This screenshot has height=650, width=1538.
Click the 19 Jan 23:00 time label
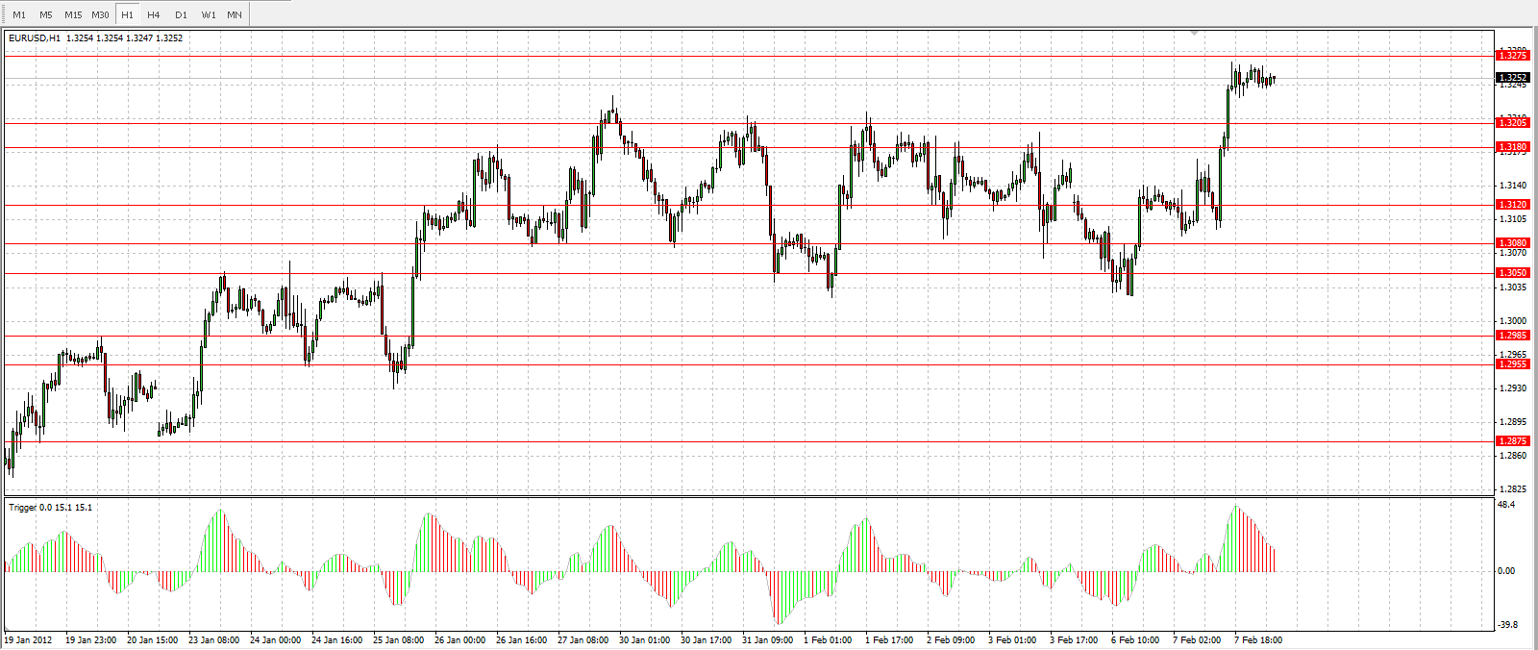[91, 640]
